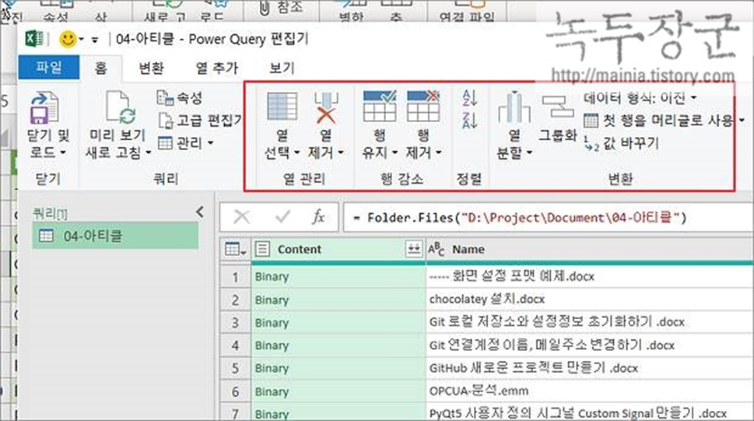Confirm the formula with the checkmark icon
This screenshot has height=421, width=754.
pos(282,217)
